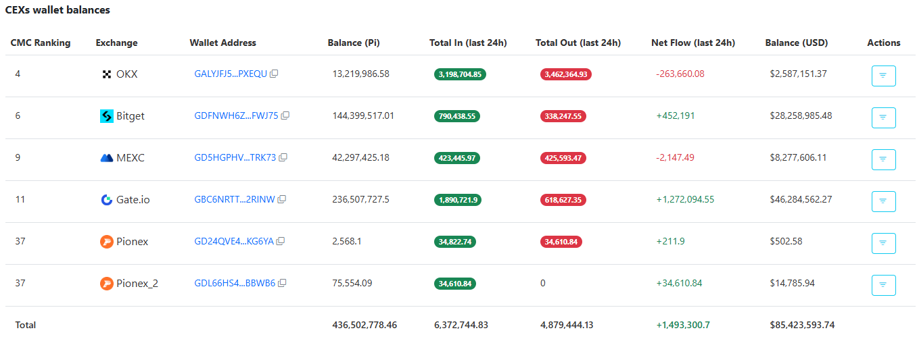917x339 pixels.
Task: Click the Gate.io exchange logo
Action: [x=106, y=200]
